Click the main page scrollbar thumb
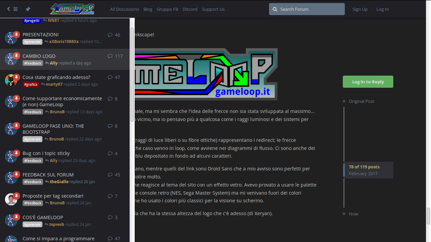 [x=429, y=216]
